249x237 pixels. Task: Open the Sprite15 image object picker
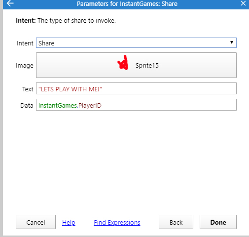pos(136,65)
